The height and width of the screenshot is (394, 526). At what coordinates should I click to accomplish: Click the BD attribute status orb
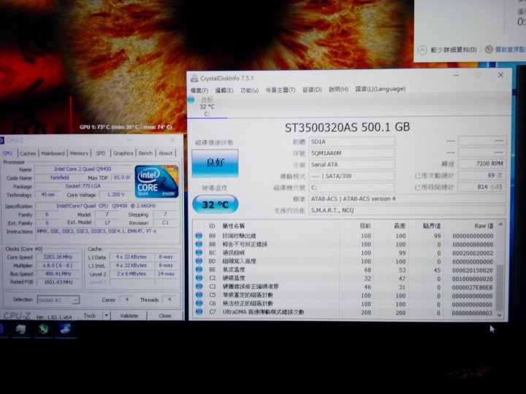tap(199, 260)
